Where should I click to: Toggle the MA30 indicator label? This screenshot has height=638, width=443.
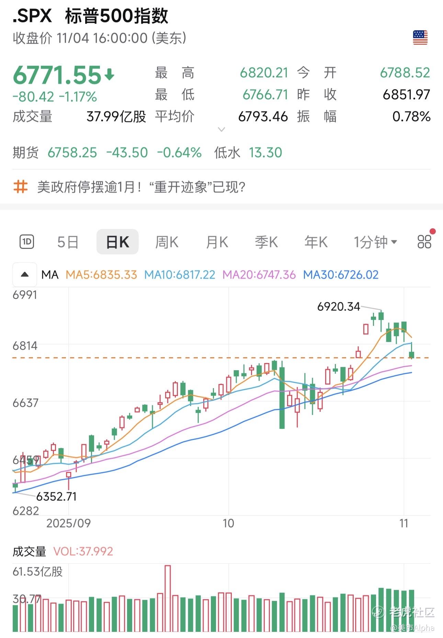[341, 275]
